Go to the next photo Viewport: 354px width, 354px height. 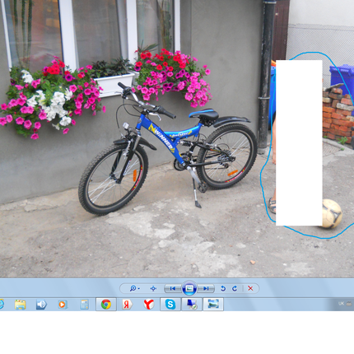coord(206,288)
